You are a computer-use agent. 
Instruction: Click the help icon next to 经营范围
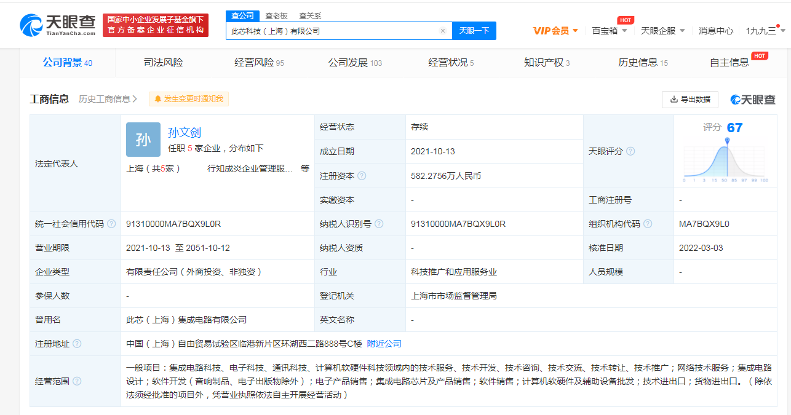pos(77,381)
